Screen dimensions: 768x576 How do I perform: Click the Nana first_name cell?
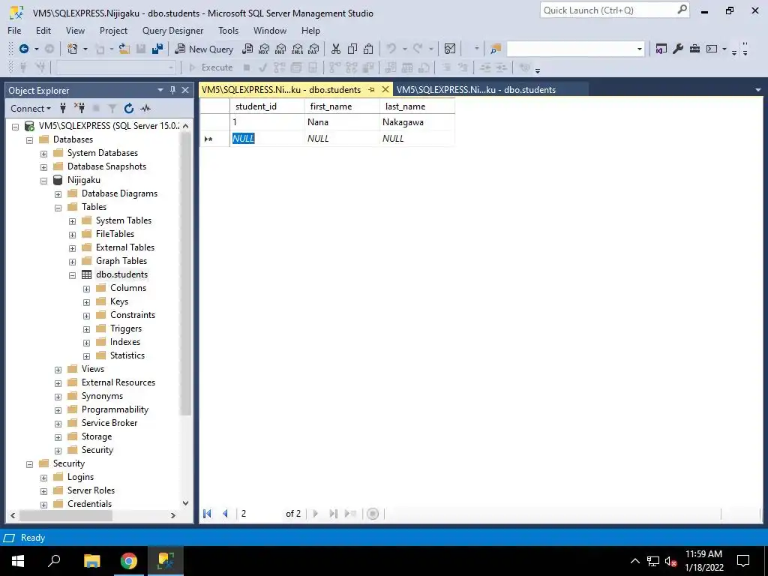342,122
